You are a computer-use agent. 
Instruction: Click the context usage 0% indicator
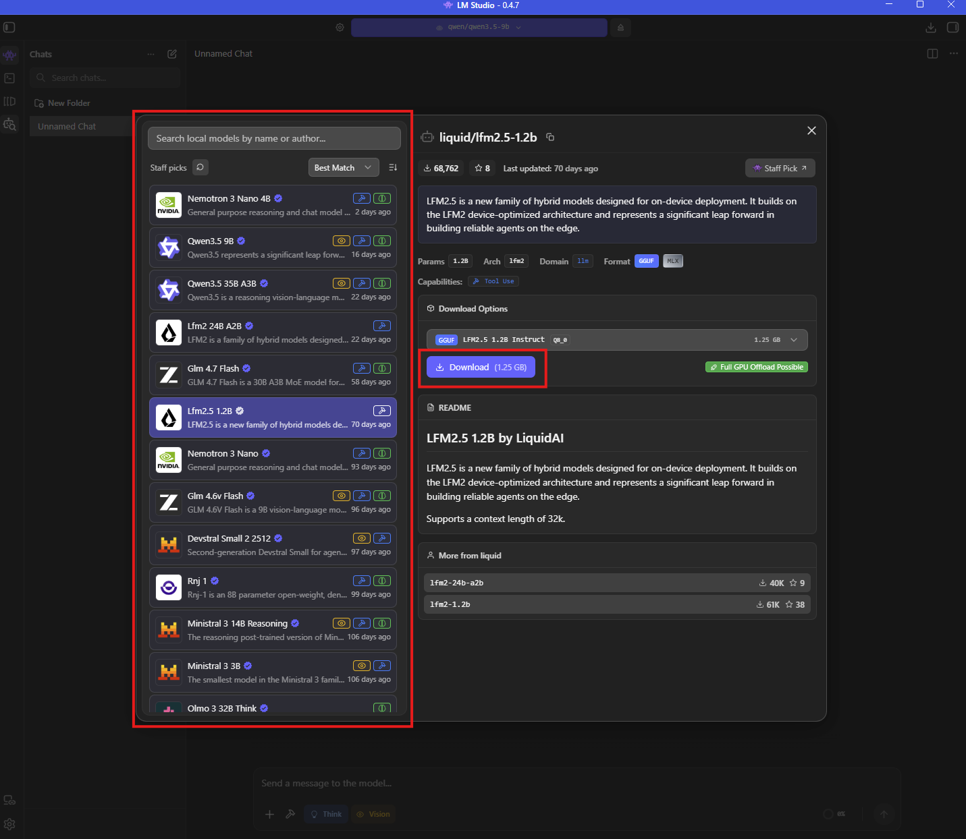pos(834,814)
